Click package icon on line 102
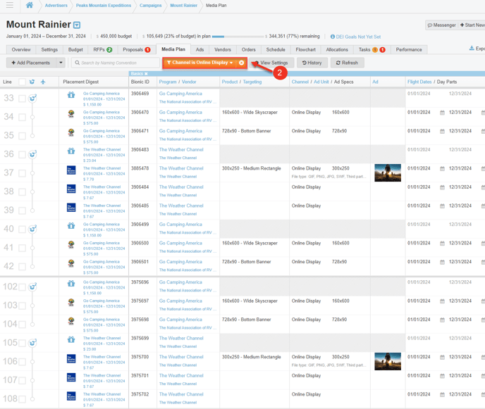485x409 pixels. point(32,287)
